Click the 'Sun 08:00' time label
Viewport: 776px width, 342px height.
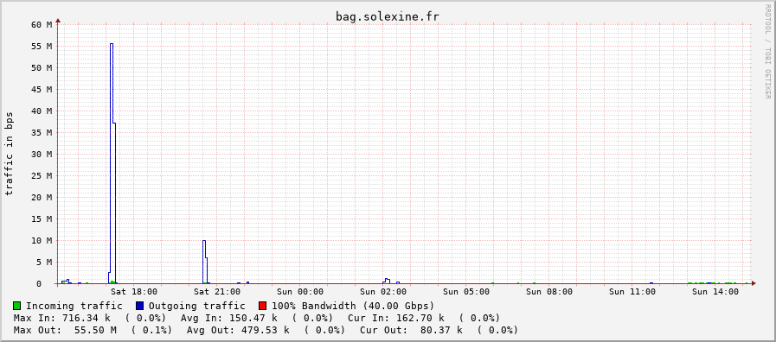(549, 292)
